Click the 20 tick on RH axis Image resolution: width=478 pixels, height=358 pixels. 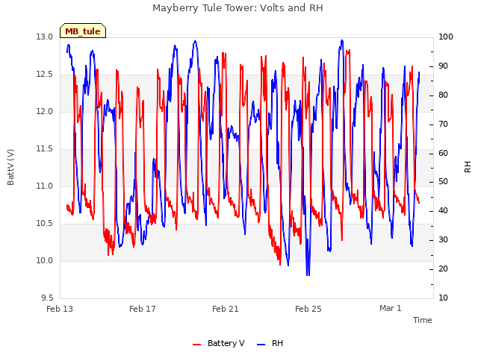point(443,268)
